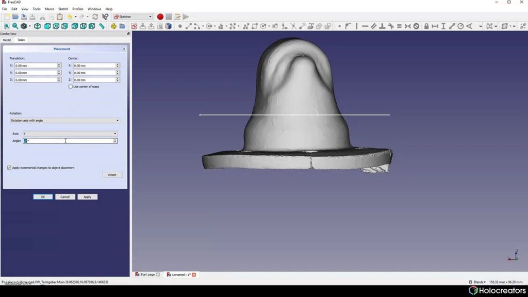Viewport: 528px width, 297px height.
Task: Switch to the Model tab
Action: click(x=7, y=40)
